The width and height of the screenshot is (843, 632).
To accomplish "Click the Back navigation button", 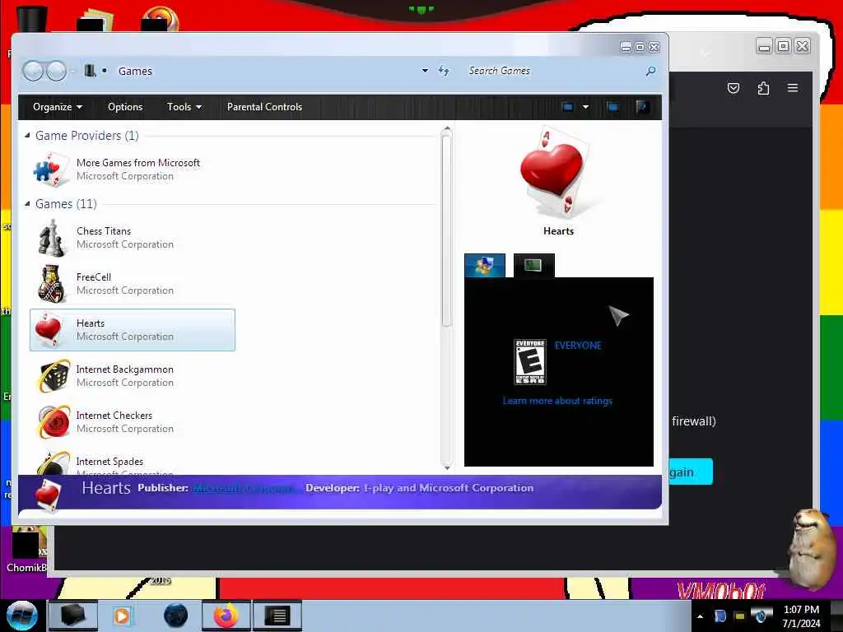I will (33, 71).
